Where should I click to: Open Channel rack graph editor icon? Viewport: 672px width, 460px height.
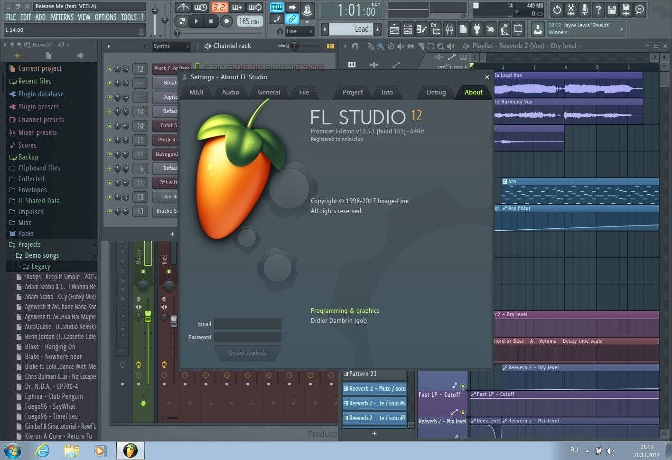tap(331, 46)
